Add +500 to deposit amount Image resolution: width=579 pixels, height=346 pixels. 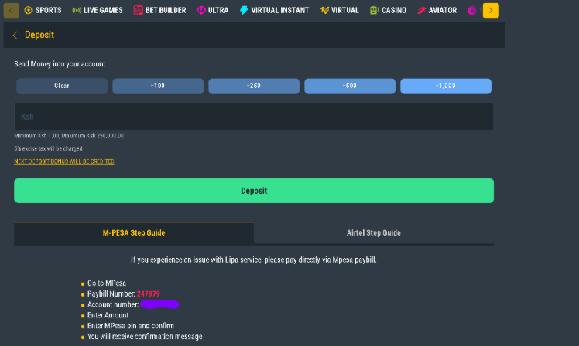tap(350, 86)
